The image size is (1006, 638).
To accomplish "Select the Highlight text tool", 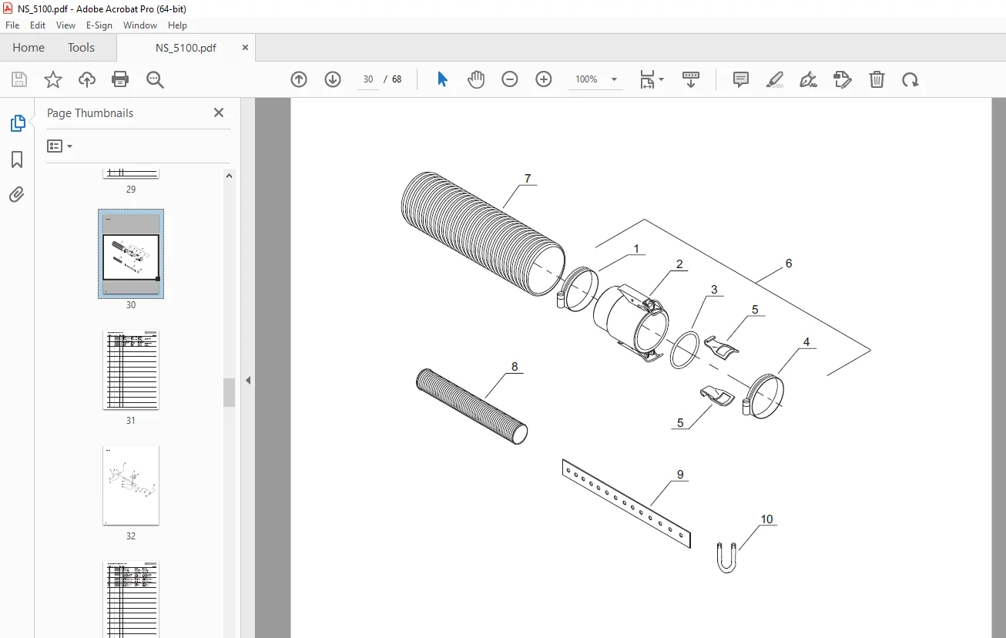I will [x=775, y=79].
